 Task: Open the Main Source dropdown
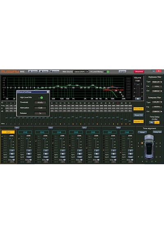tap(81, 72)
